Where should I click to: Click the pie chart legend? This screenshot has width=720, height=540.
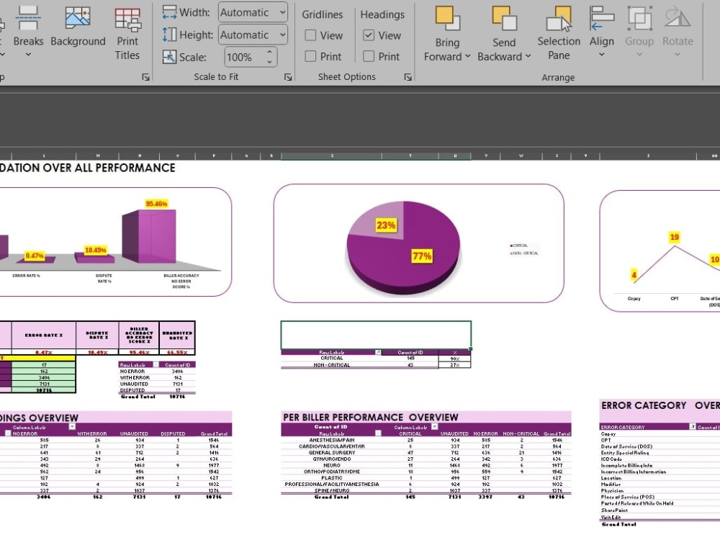point(524,249)
